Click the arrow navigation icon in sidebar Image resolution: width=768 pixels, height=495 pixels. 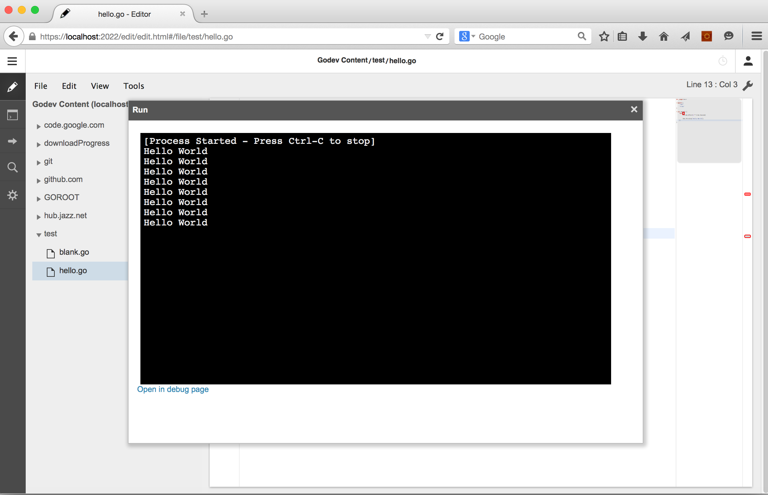[x=13, y=141]
